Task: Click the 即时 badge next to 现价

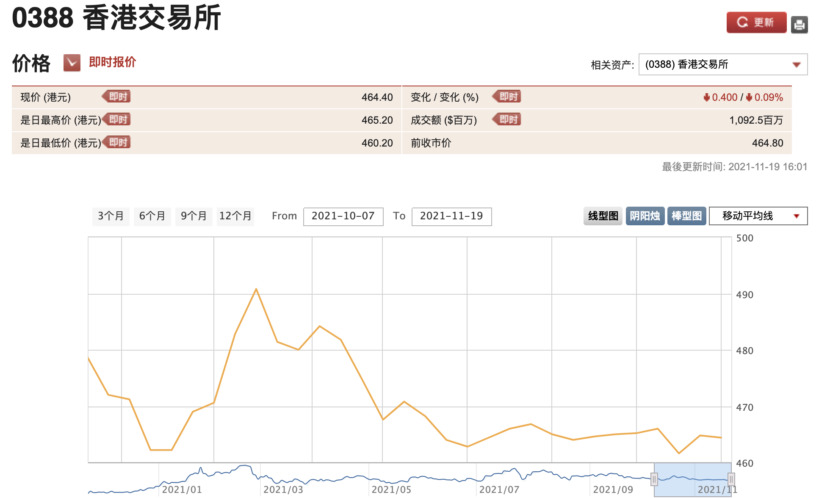Action: click(117, 97)
